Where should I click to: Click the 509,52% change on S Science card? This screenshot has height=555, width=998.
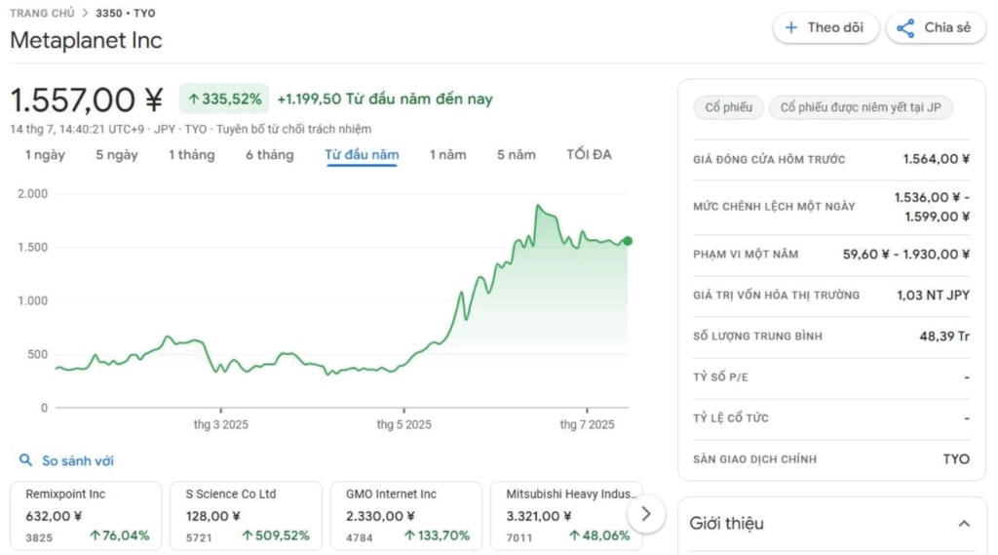[x=276, y=535]
